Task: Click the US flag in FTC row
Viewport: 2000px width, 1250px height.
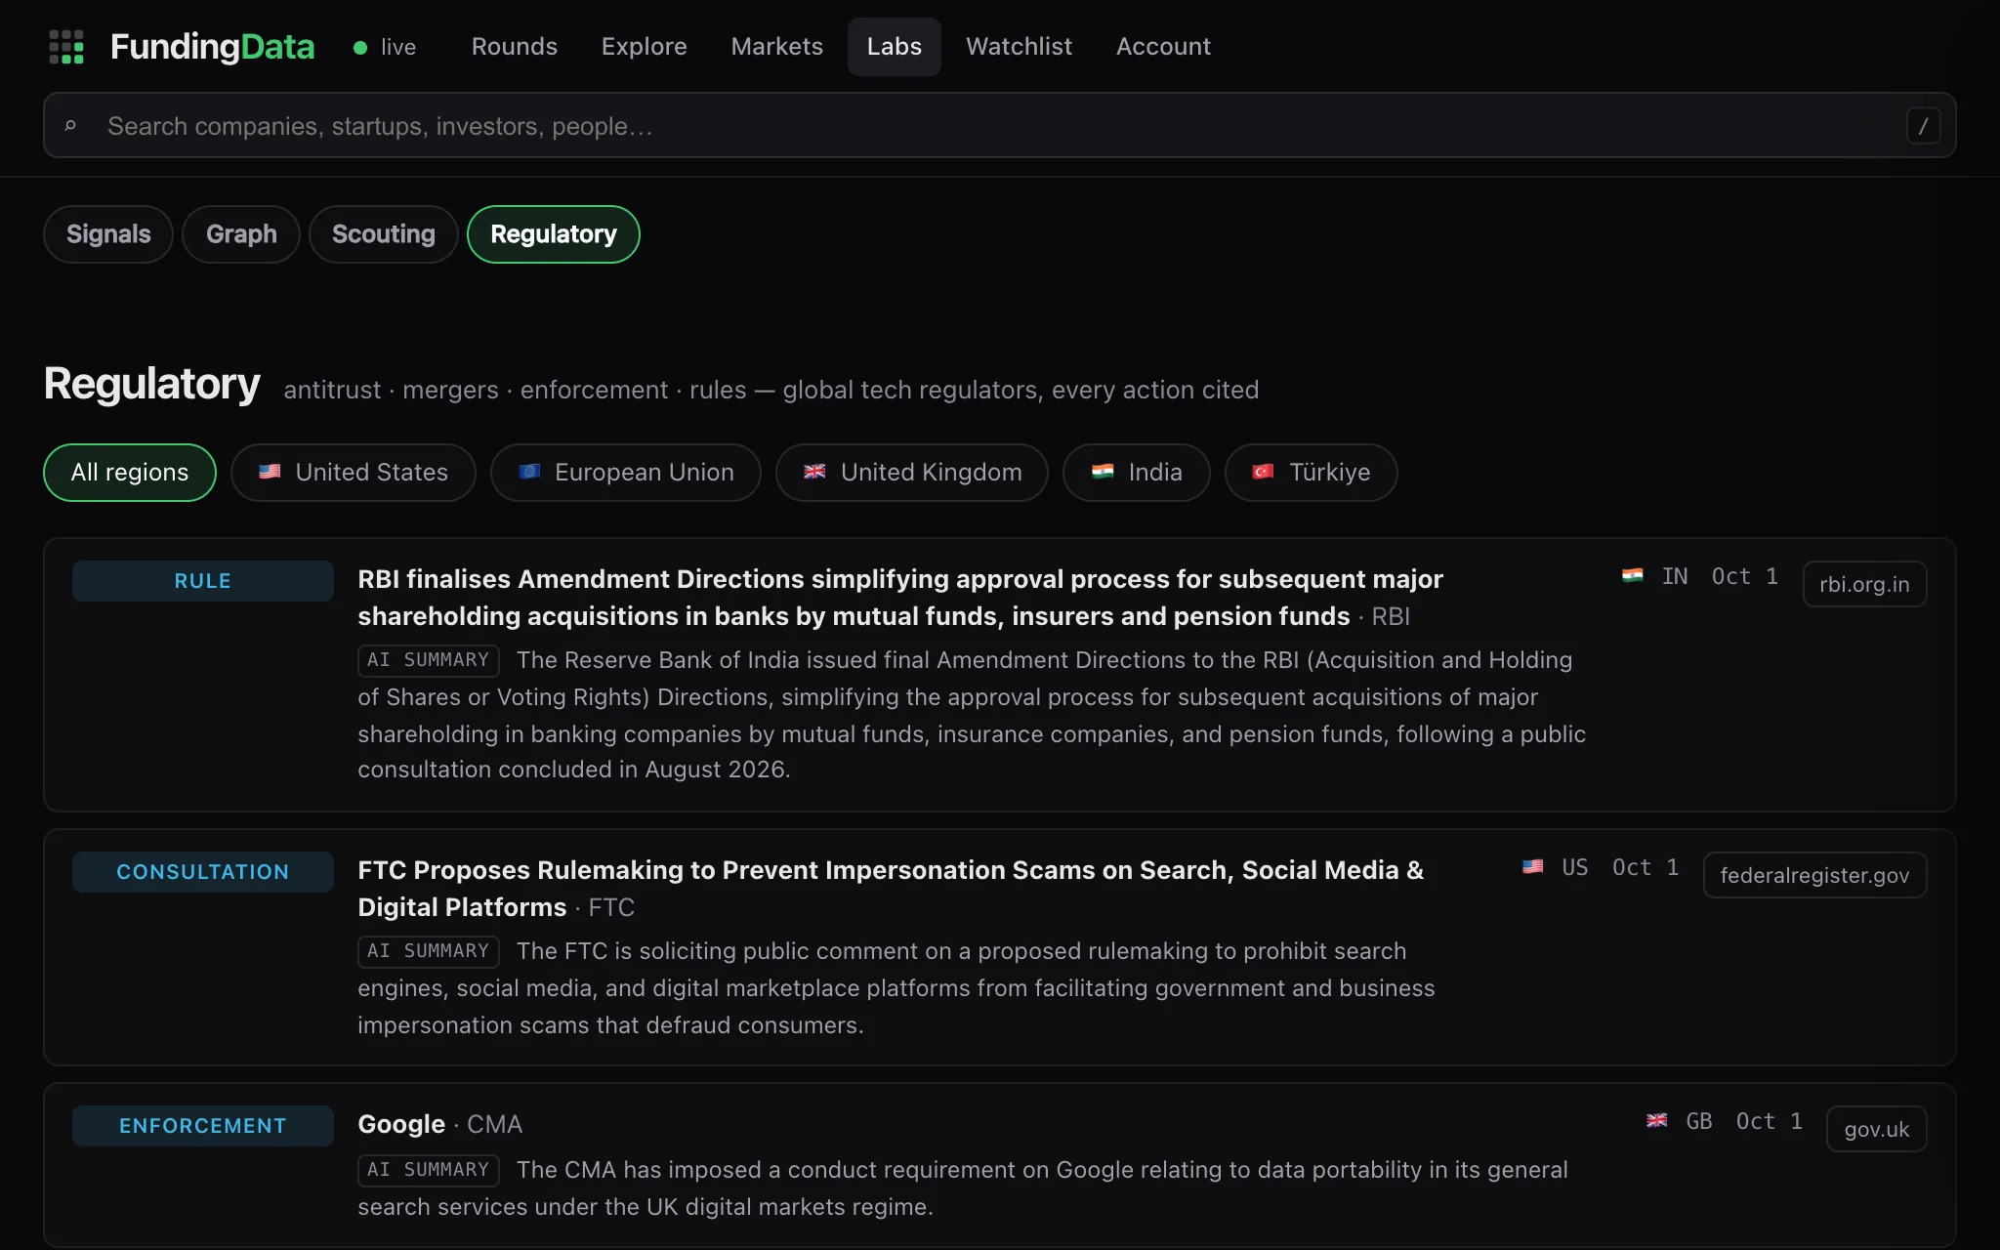Action: 1532,867
